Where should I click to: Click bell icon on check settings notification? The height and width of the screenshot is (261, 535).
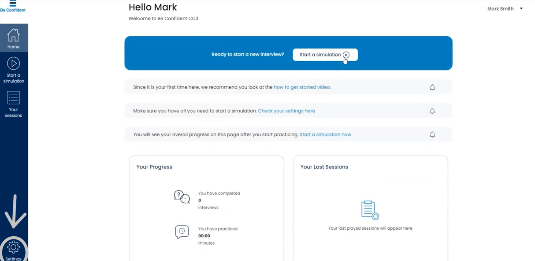[432, 111]
